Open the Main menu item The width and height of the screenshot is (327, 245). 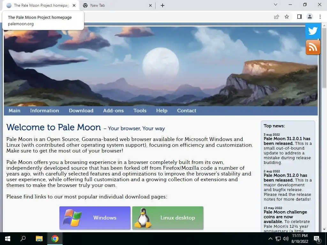coord(15,111)
